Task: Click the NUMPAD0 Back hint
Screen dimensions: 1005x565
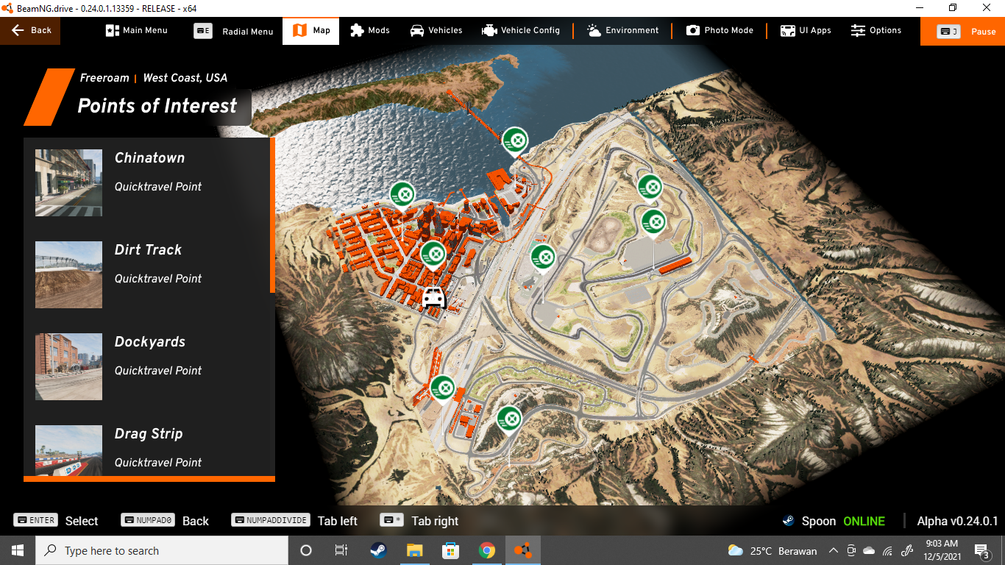Action: (166, 521)
